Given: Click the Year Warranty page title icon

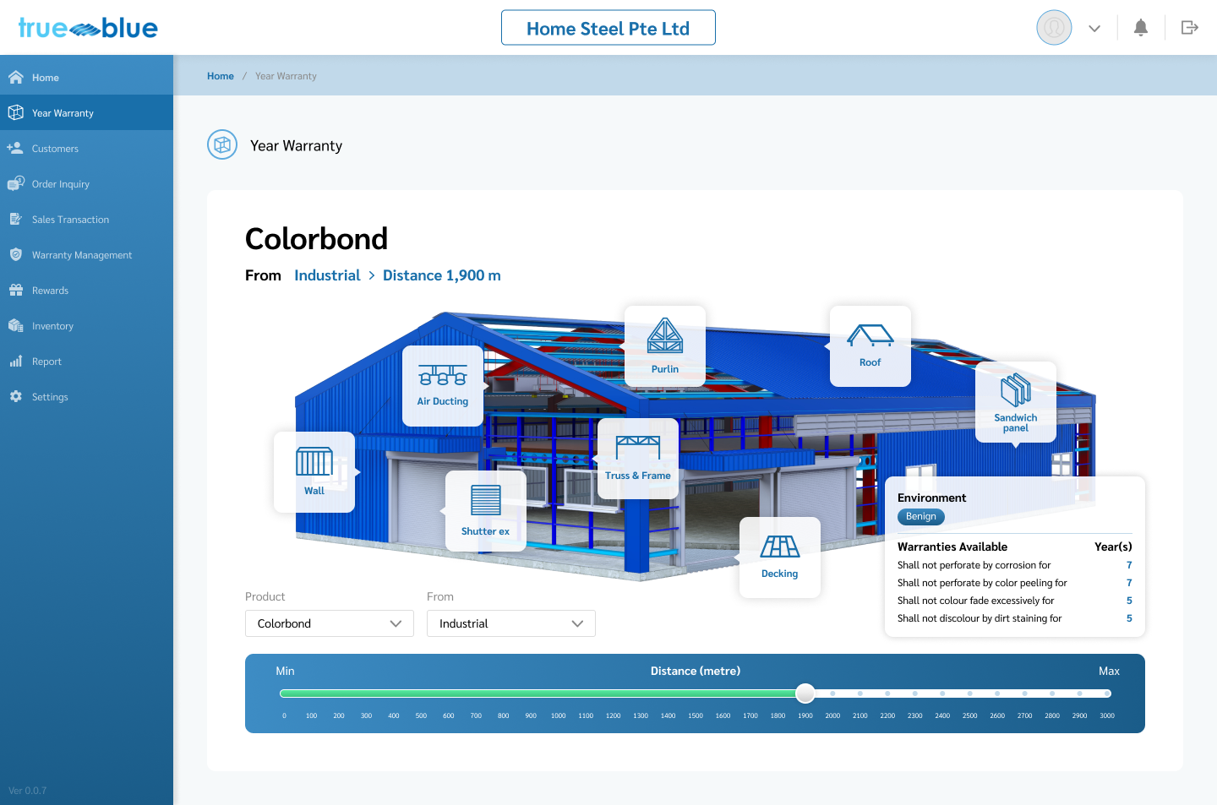Looking at the screenshot, I should point(222,145).
